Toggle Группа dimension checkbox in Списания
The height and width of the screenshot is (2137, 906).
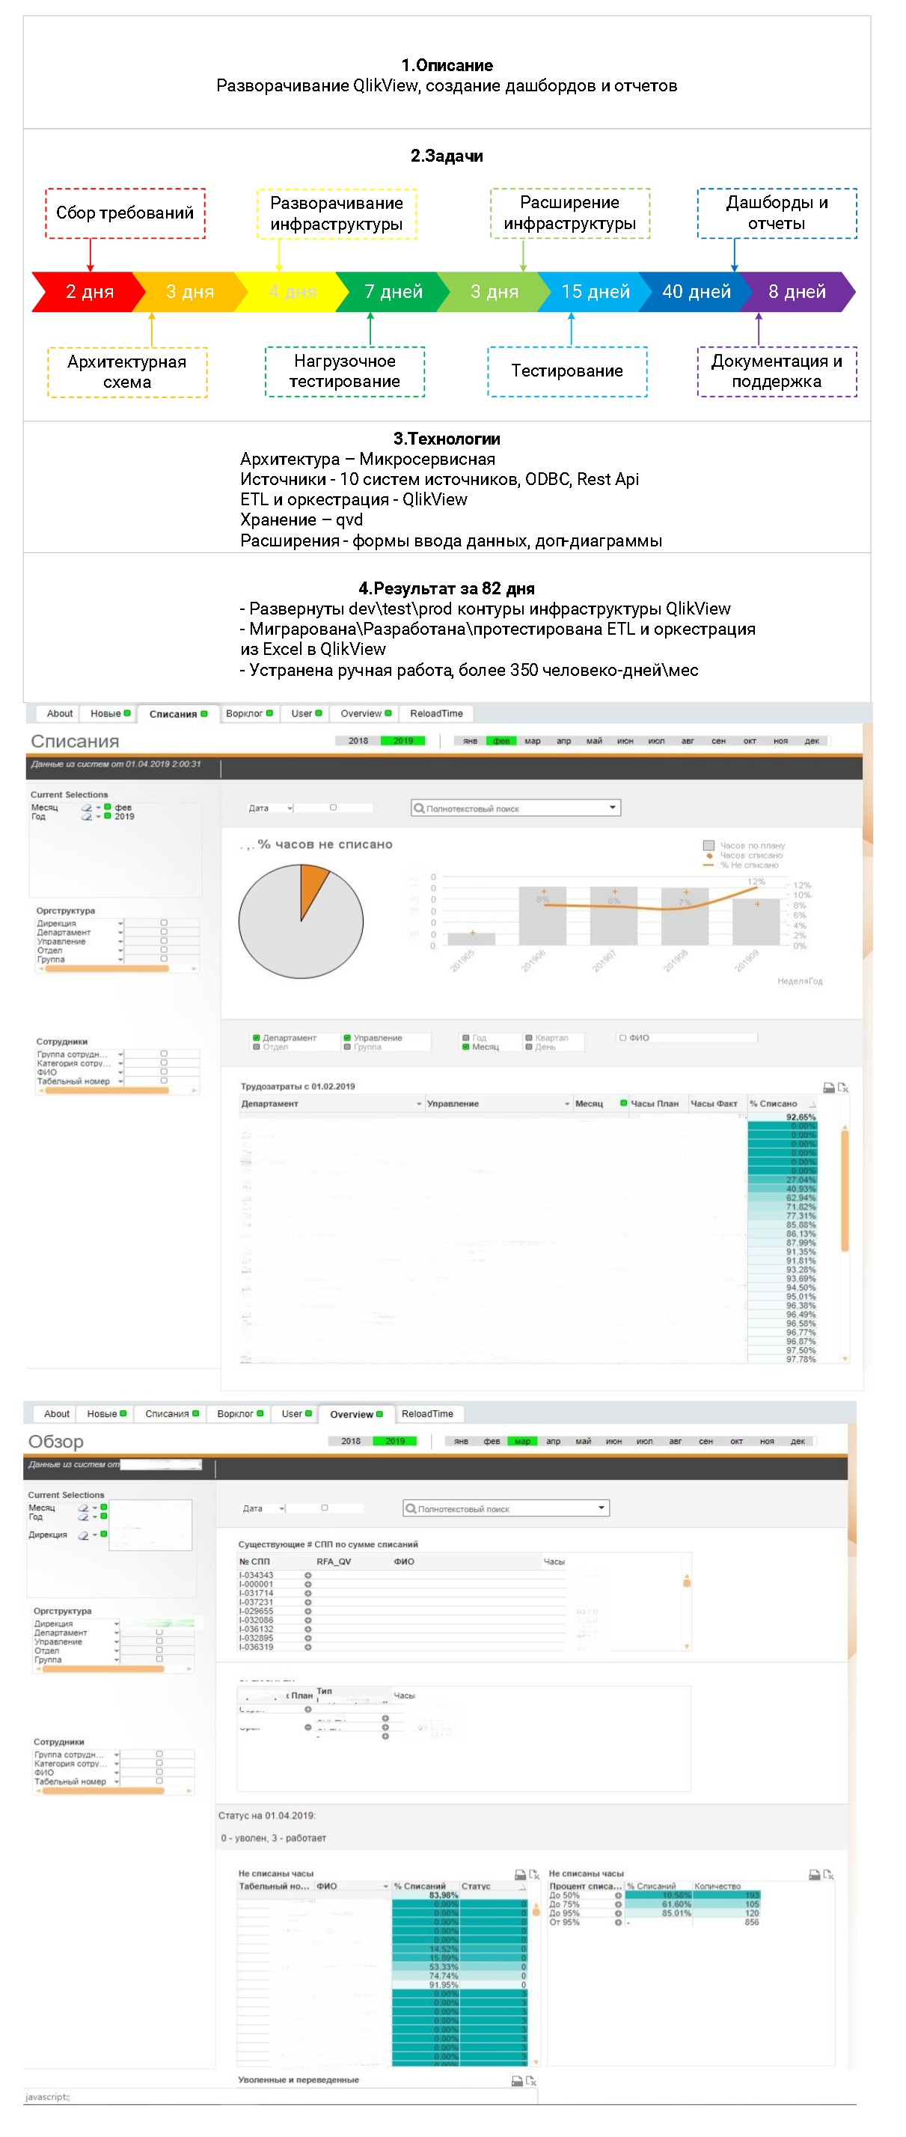pos(347,1047)
